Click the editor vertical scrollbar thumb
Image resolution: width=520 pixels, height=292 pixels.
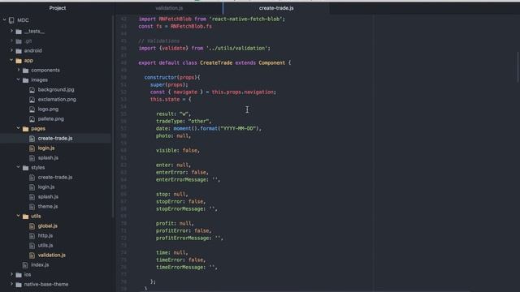(x=518, y=67)
